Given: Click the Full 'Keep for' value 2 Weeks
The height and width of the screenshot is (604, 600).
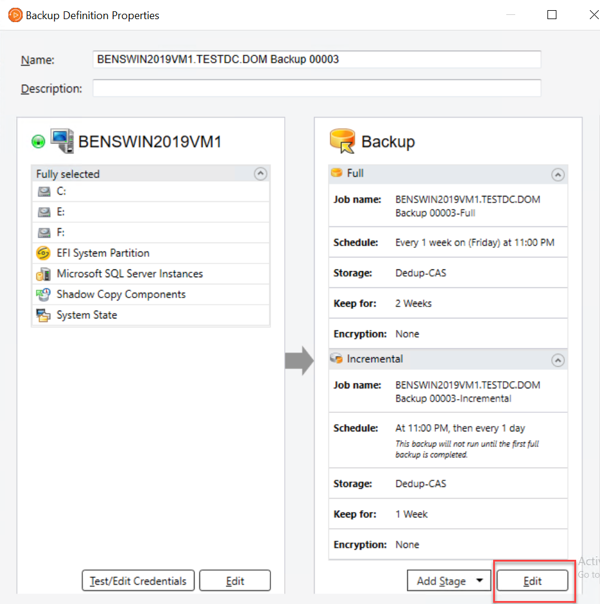Looking at the screenshot, I should click(x=414, y=303).
